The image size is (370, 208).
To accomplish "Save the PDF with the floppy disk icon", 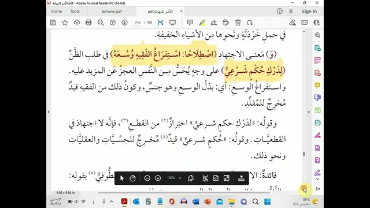I will pyautogui.click(x=53, y=23).
